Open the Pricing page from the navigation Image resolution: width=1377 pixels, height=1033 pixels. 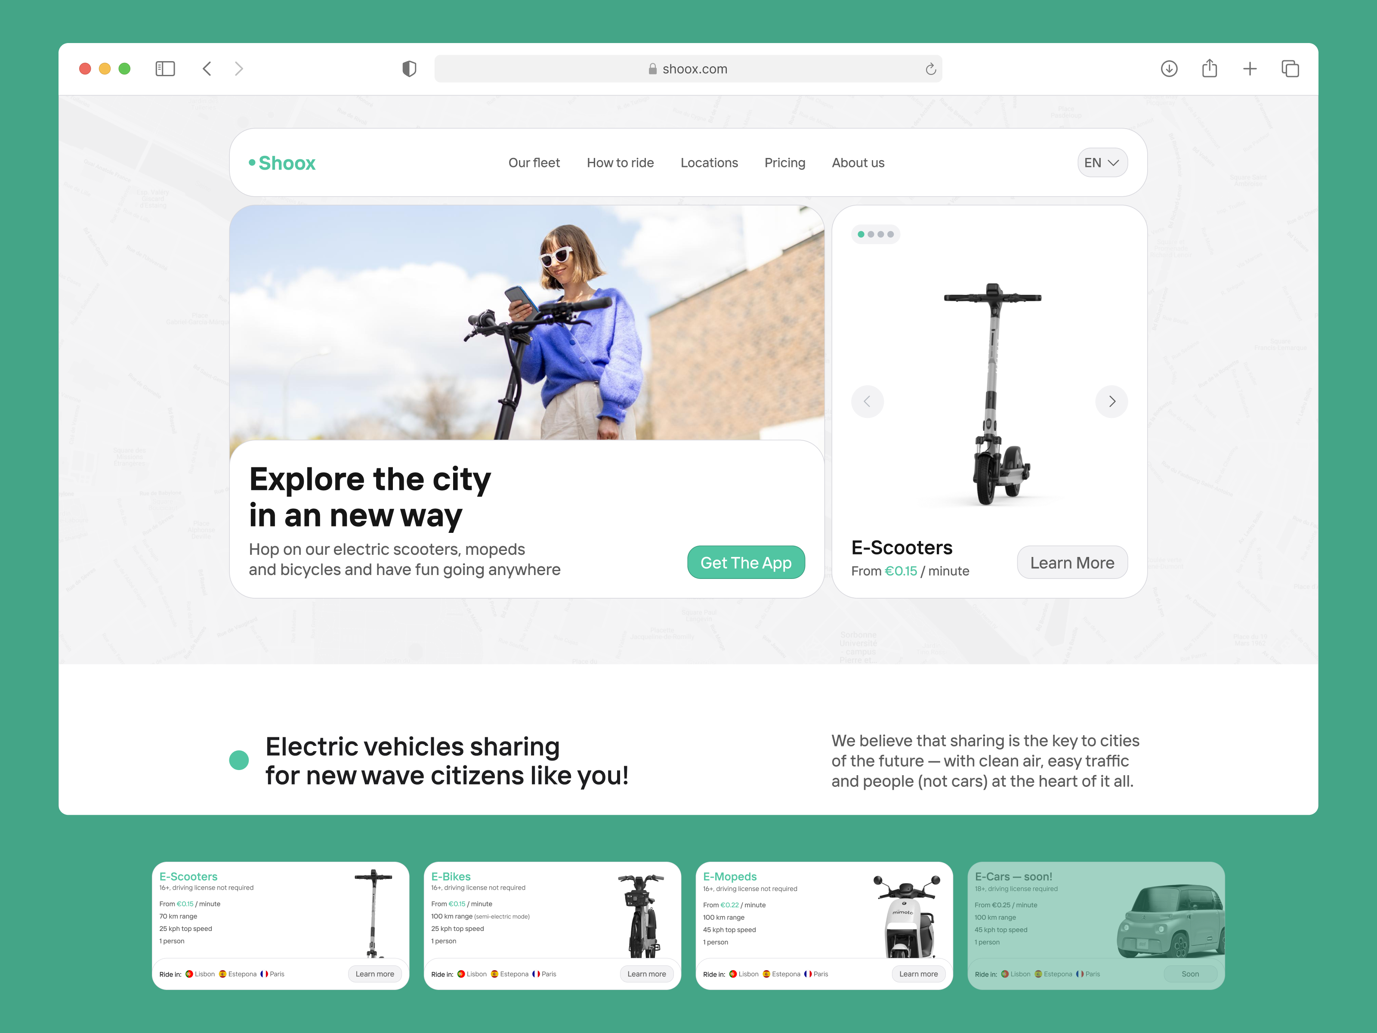tap(785, 163)
